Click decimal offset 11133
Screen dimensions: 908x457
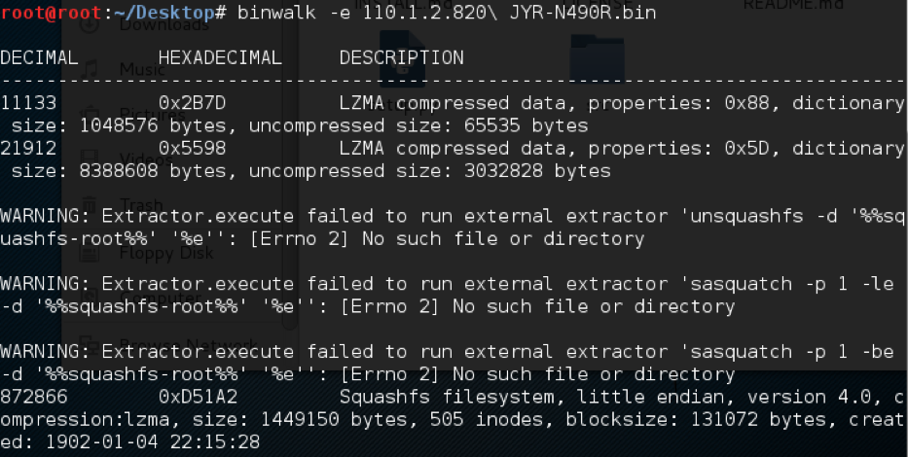click(x=28, y=103)
